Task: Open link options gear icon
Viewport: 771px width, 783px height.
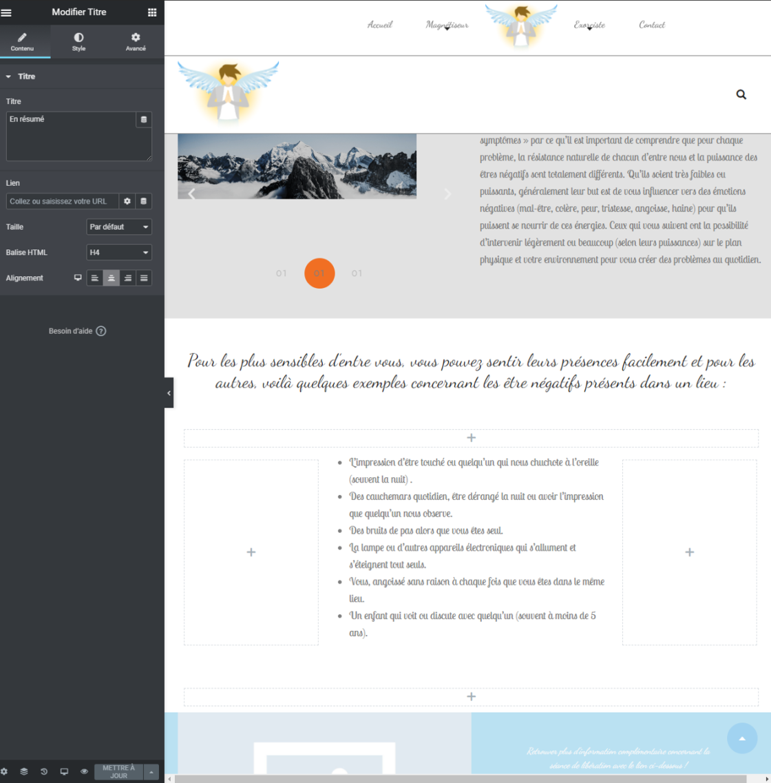Action: click(127, 201)
